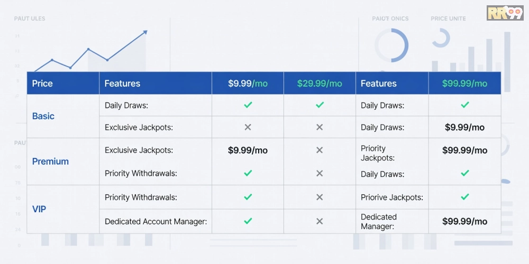The width and height of the screenshot is (529, 264).
Task: Select the VIP plan row label
Action: tap(39, 209)
